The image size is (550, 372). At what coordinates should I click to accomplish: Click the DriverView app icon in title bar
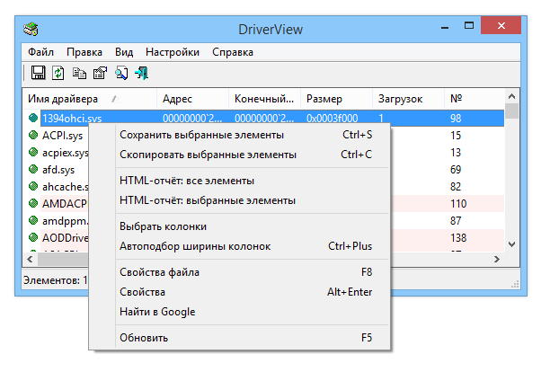tap(31, 27)
